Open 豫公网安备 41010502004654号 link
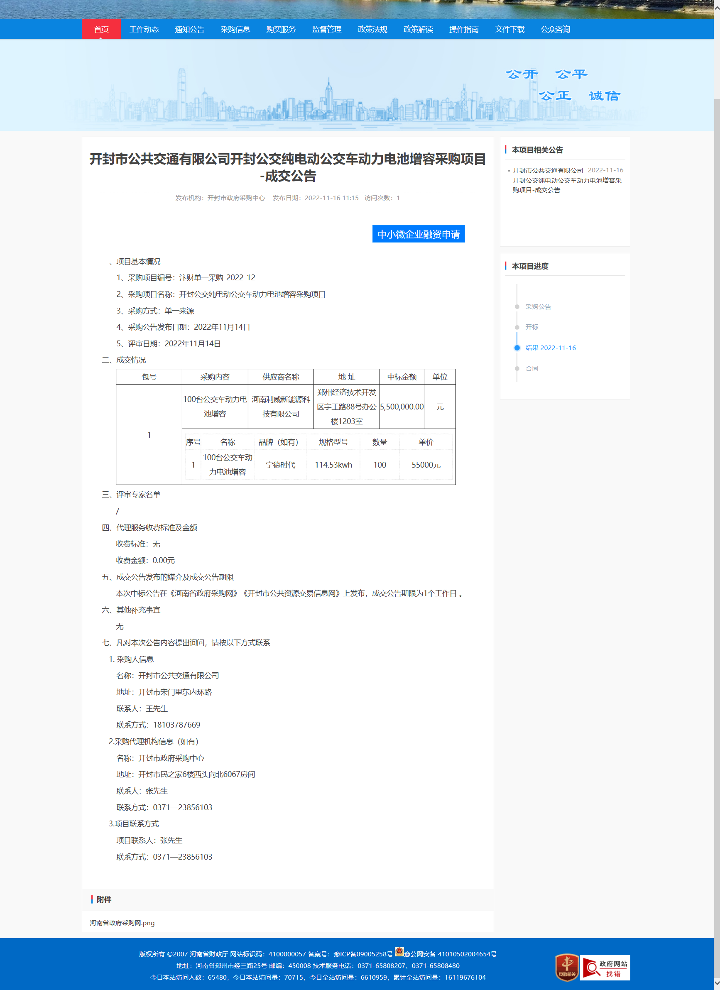 click(451, 954)
